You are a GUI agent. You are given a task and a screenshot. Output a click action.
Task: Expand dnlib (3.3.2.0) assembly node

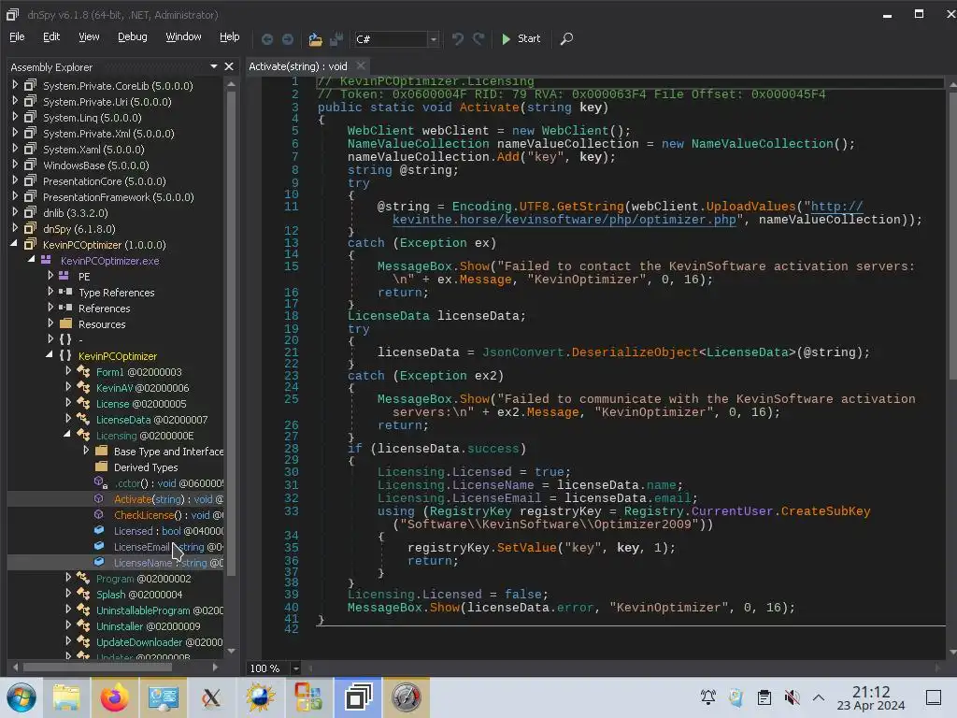pos(15,212)
